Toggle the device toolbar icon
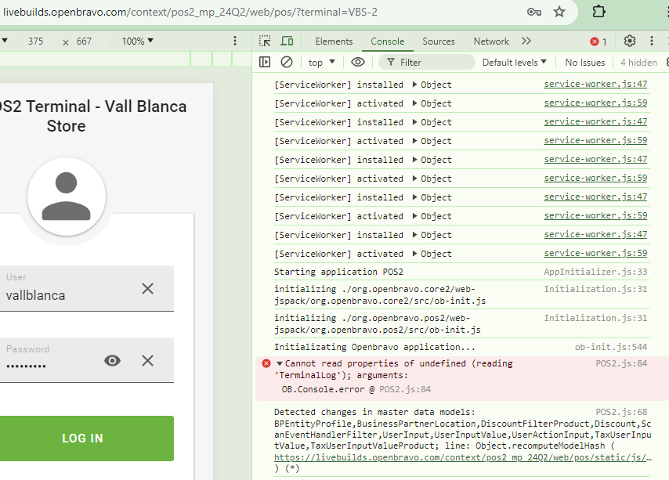Image resolution: width=669 pixels, height=480 pixels. click(287, 41)
